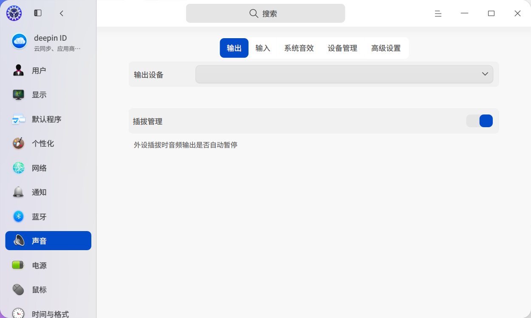The image size is (531, 318).
Task: Click the 外设插拔时音频输出是否自动暂停 description
Action: point(186,145)
